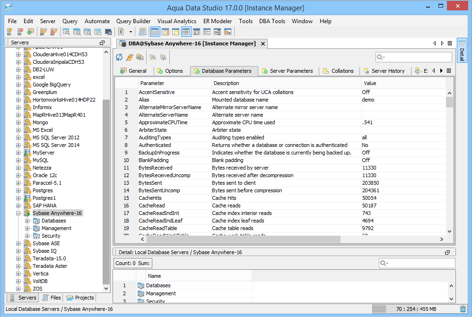Click the unregister server icon with red minus
The height and width of the screenshot is (317, 472).
tap(20, 31)
